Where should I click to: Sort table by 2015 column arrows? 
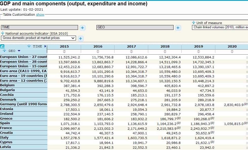point(64,51)
